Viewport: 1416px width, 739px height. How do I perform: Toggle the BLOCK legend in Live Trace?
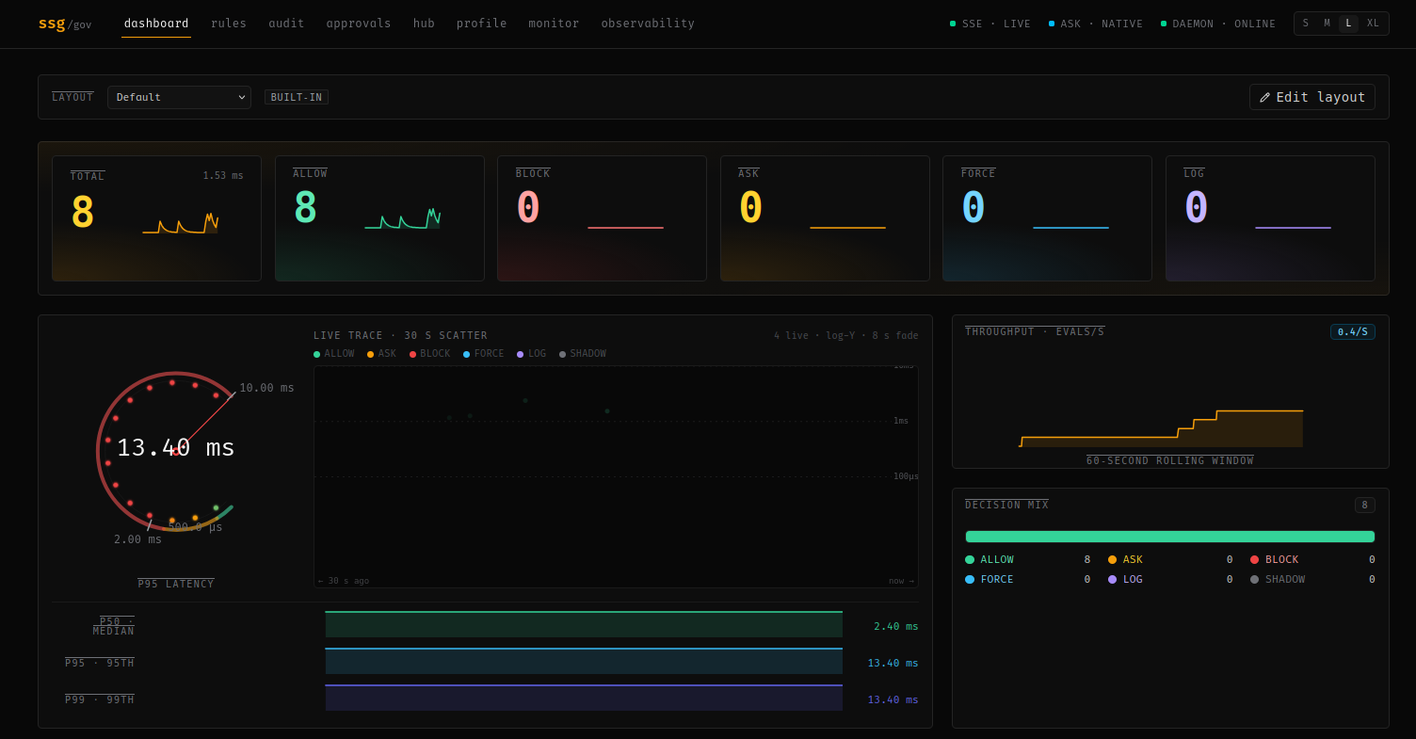(x=429, y=354)
